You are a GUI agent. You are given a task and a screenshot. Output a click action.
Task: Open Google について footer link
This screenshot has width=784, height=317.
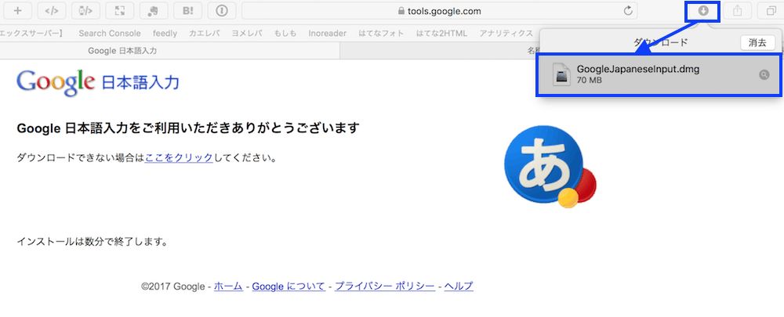click(x=289, y=286)
